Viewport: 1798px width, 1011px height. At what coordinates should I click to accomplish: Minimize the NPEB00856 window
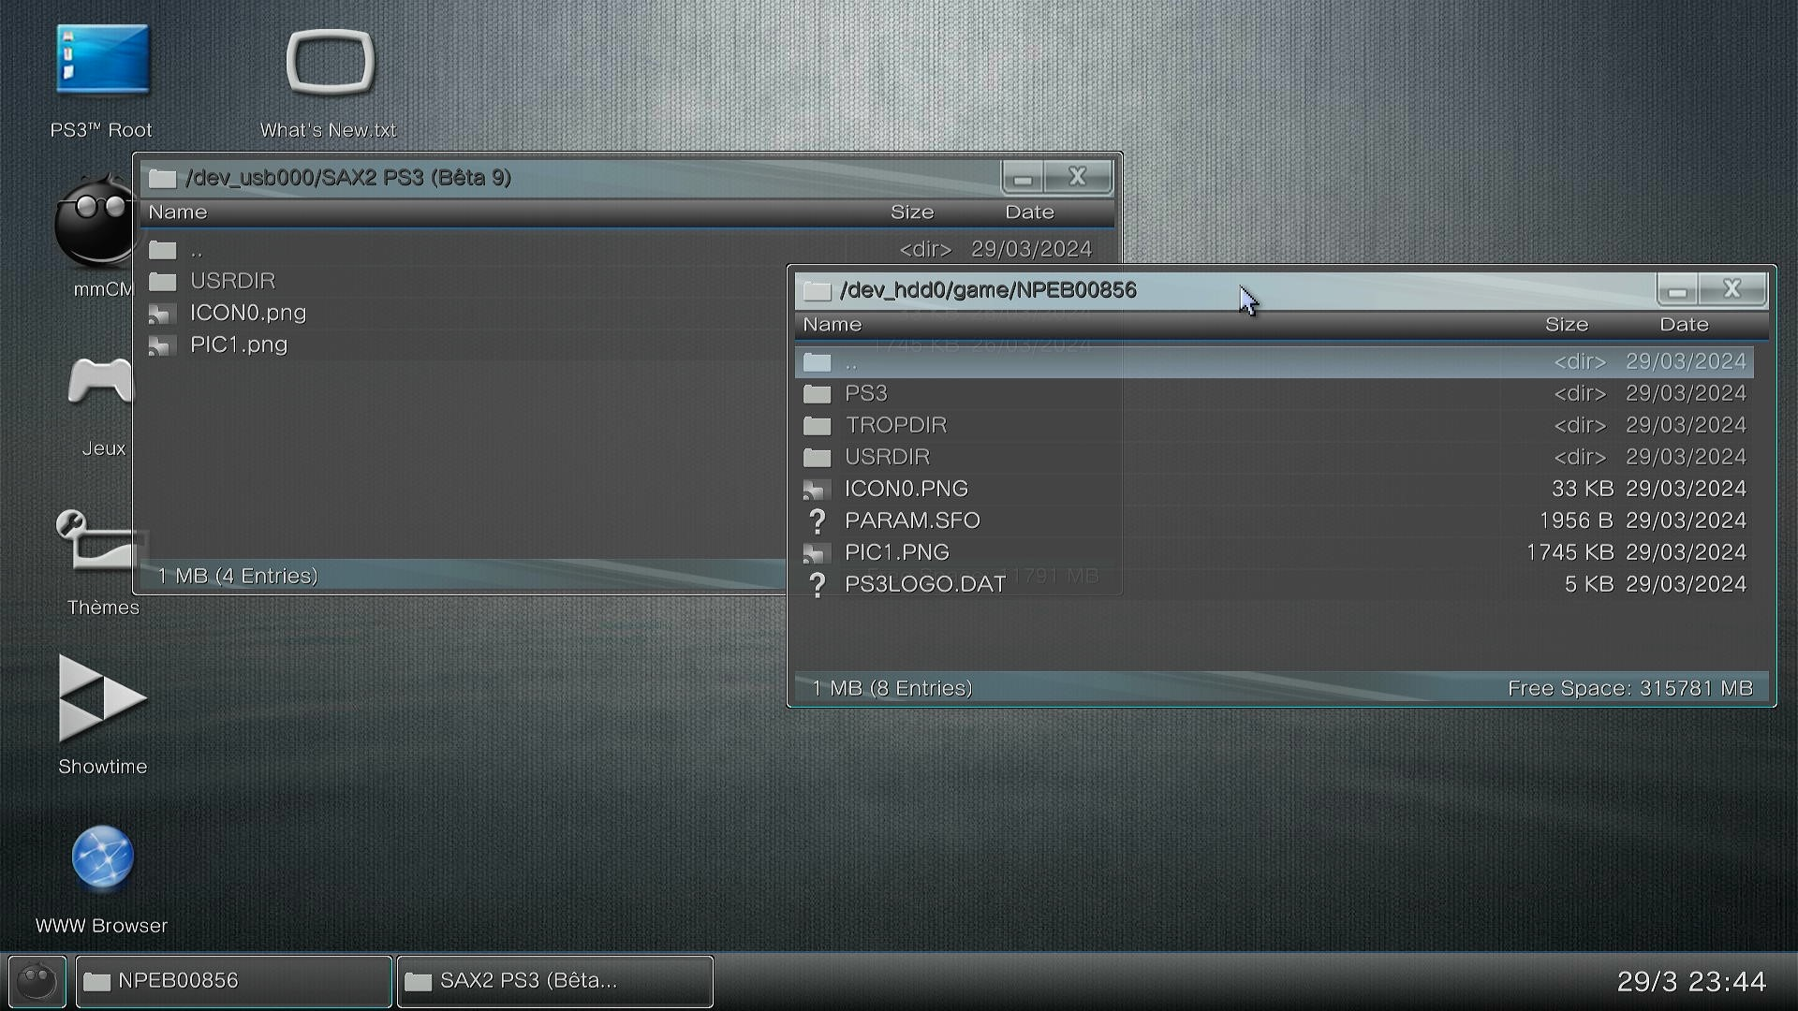1676,290
